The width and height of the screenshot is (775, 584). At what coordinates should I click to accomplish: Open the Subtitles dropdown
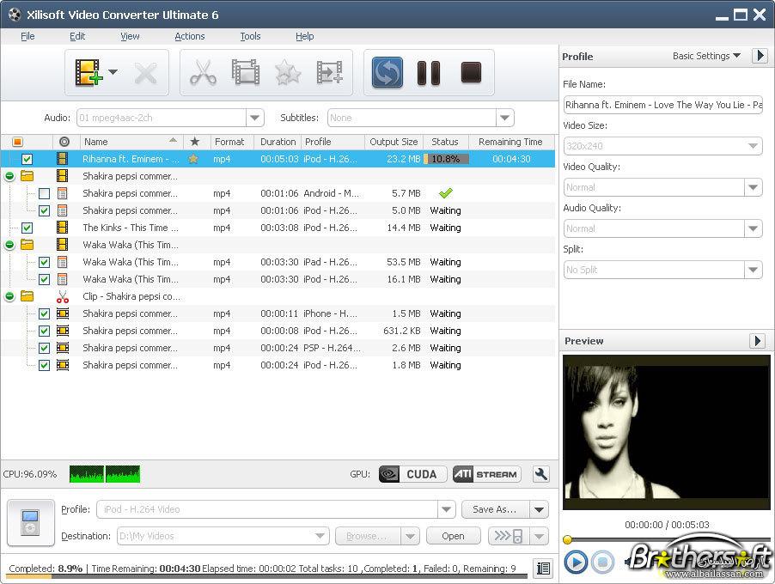point(504,118)
